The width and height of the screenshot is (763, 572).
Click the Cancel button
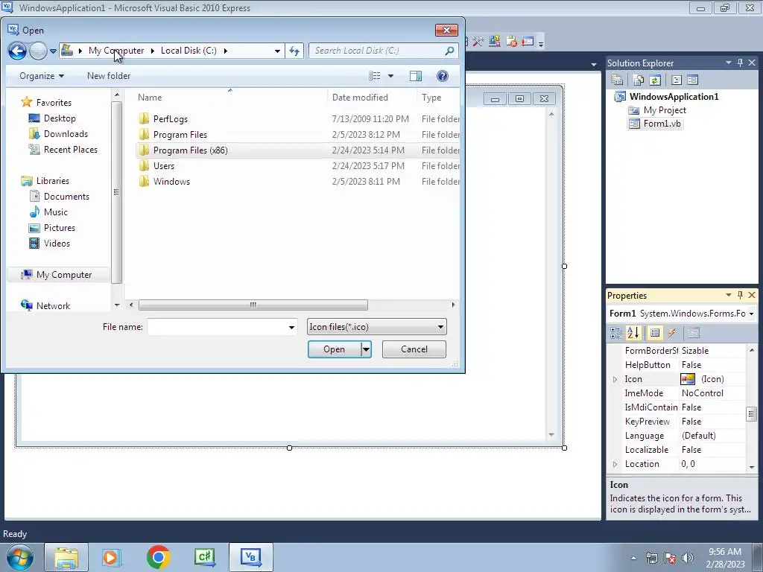pos(414,349)
